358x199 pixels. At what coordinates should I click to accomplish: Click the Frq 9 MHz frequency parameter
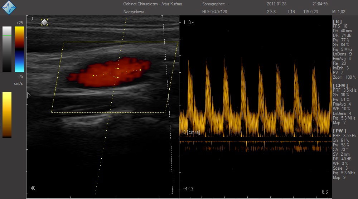tap(343, 49)
